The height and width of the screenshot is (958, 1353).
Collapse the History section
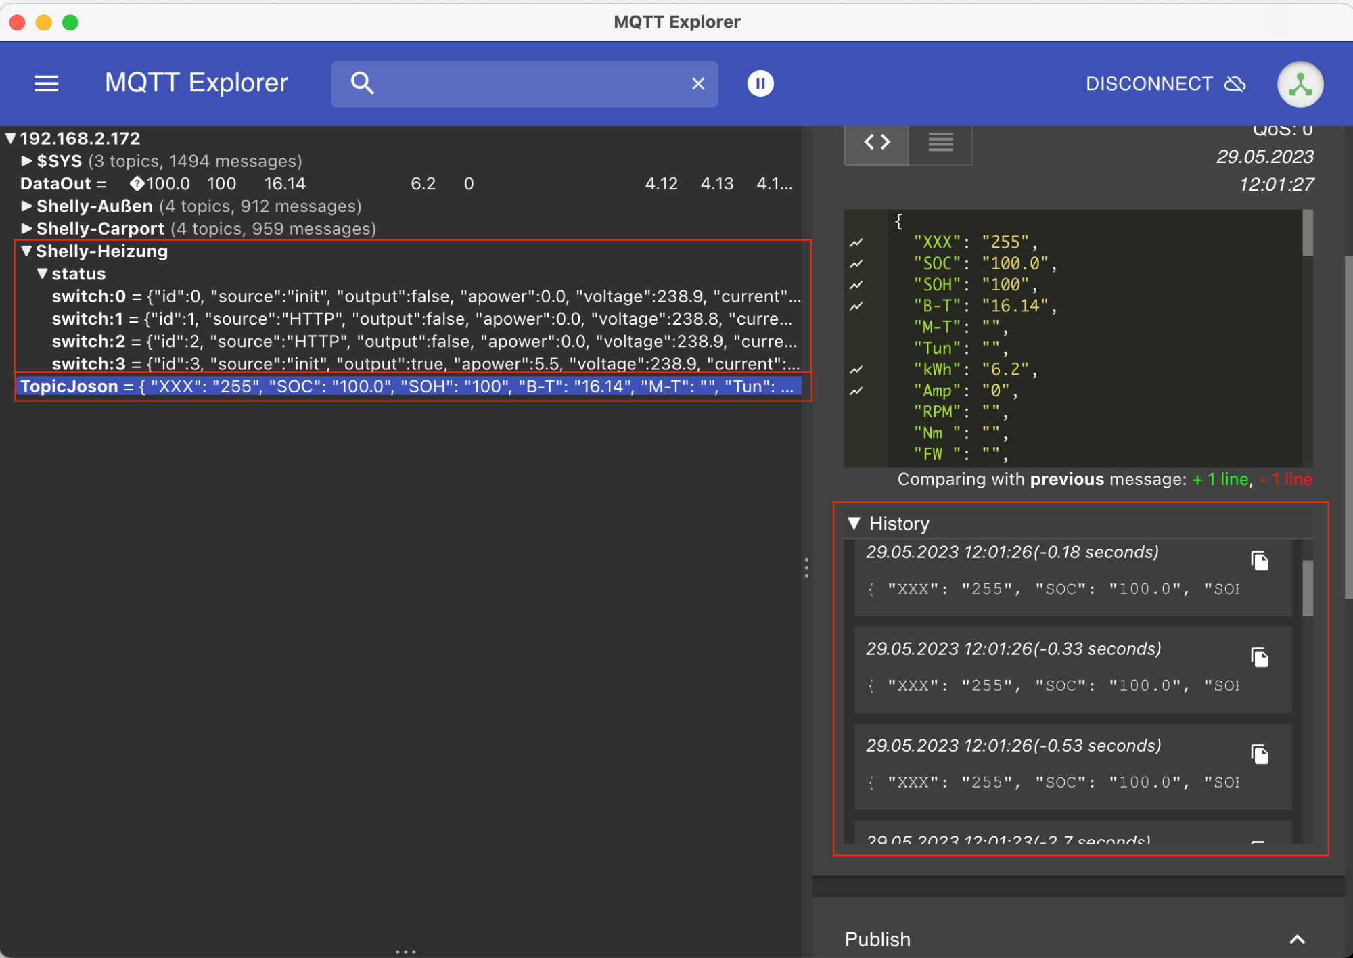pyautogui.click(x=854, y=524)
